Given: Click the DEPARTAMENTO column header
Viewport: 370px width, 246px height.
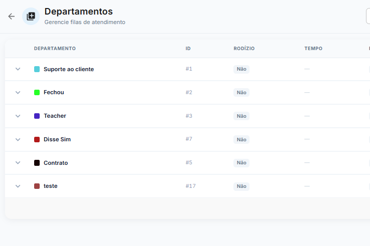Looking at the screenshot, I should pos(55,49).
